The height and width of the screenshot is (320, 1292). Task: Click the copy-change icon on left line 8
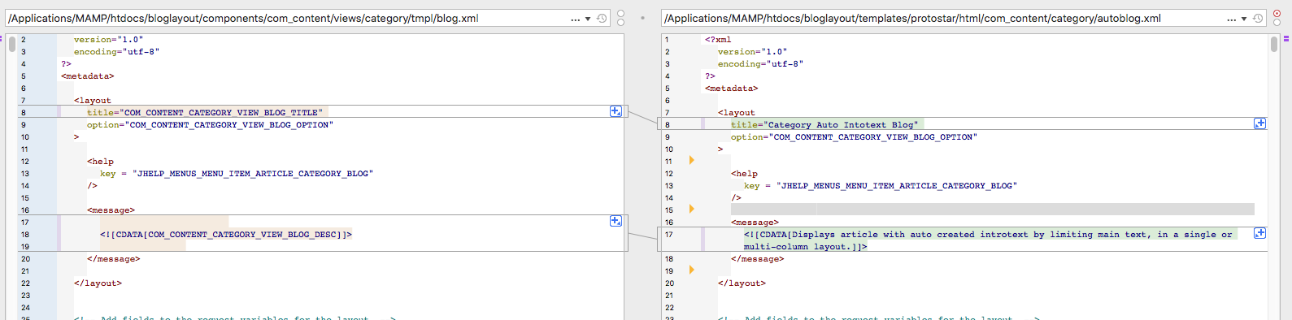616,111
